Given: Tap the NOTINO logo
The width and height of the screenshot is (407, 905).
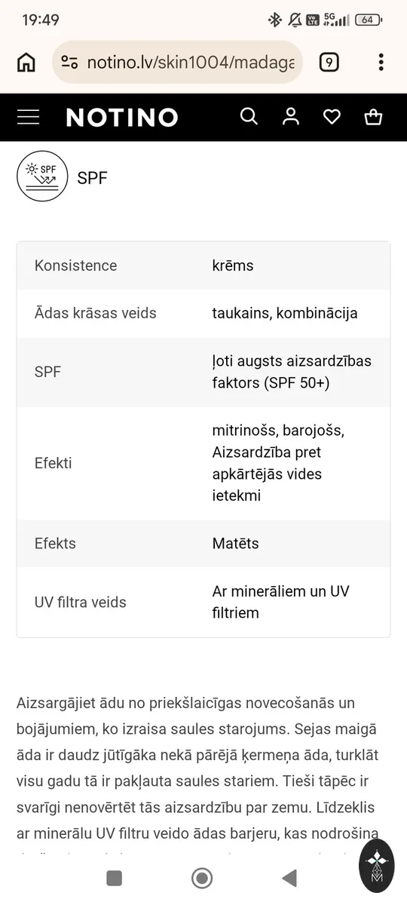Looking at the screenshot, I should pos(122,118).
